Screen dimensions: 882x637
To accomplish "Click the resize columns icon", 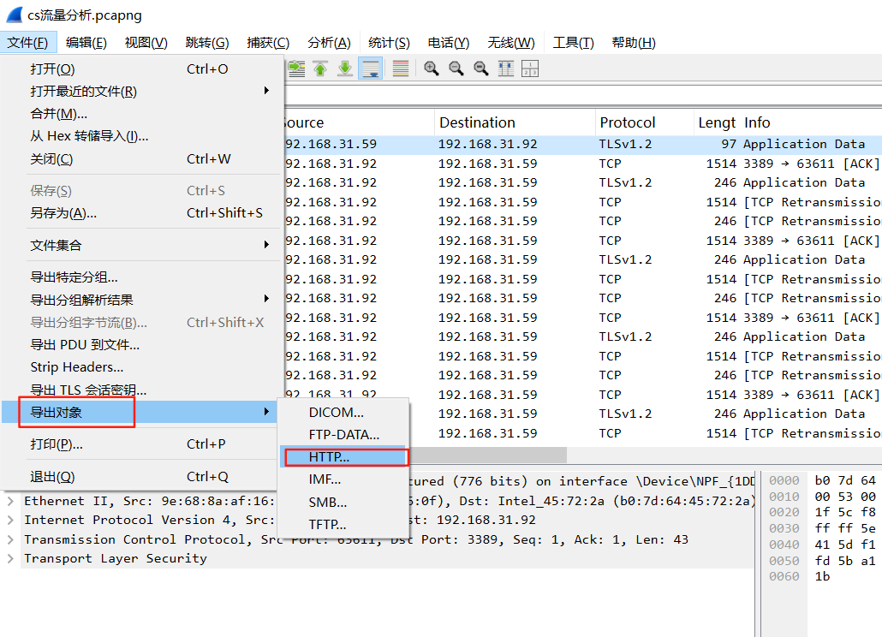I will pos(506,68).
